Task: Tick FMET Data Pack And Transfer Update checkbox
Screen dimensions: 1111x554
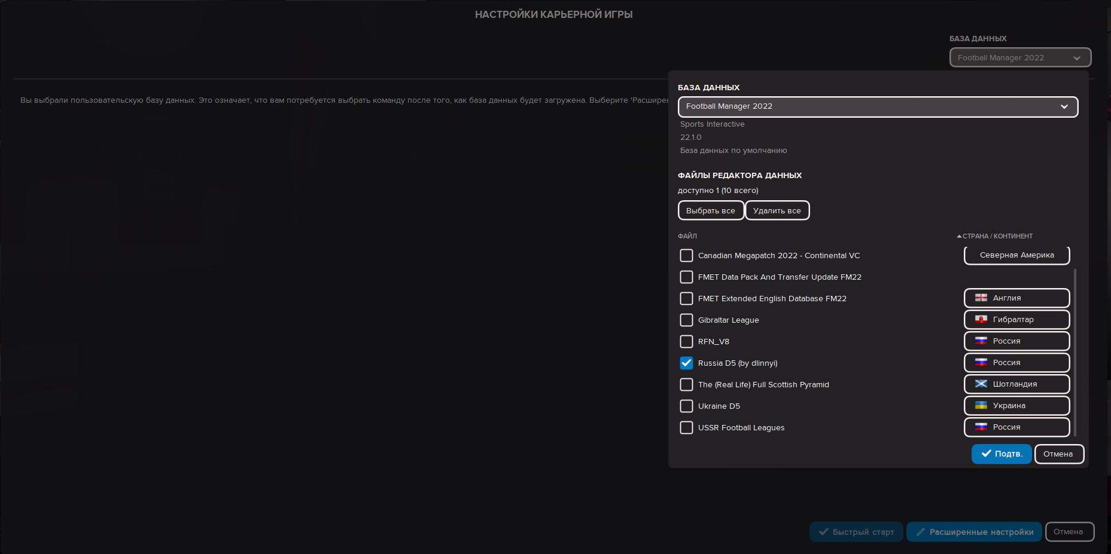Action: click(686, 277)
